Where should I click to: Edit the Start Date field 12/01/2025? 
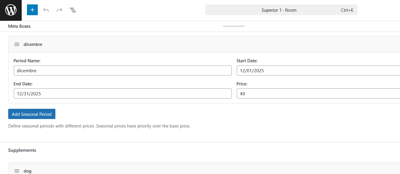318,70
